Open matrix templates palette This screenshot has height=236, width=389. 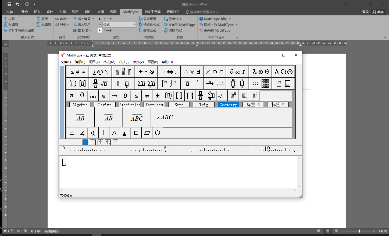[260, 83]
